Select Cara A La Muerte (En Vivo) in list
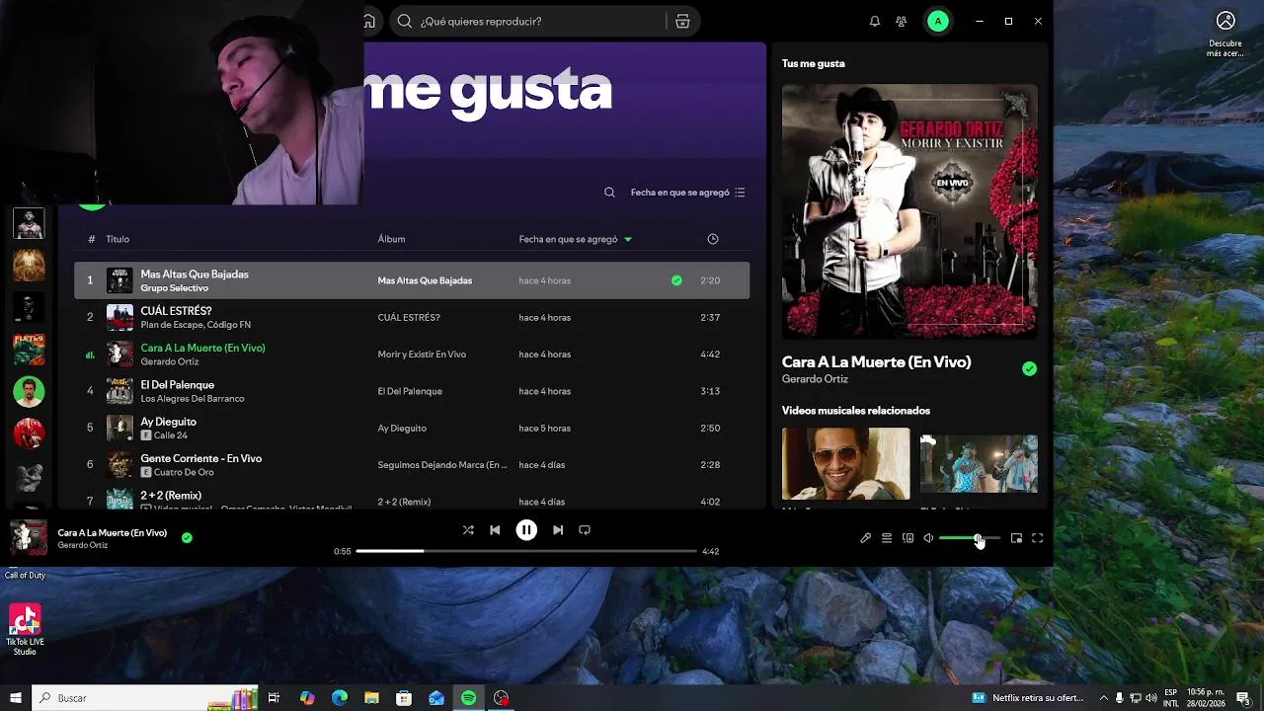1264x711 pixels. pyautogui.click(x=202, y=348)
